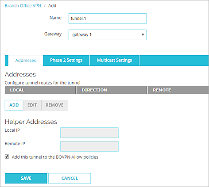Screen dimensions: 209x187
Task: Cancel adding the tunnel
Action: pos(70,178)
